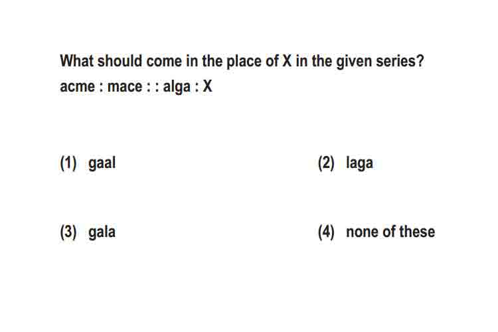Screen dimensions: 498x332
Task: Click the double colon between mace and alga
Action: click(153, 88)
